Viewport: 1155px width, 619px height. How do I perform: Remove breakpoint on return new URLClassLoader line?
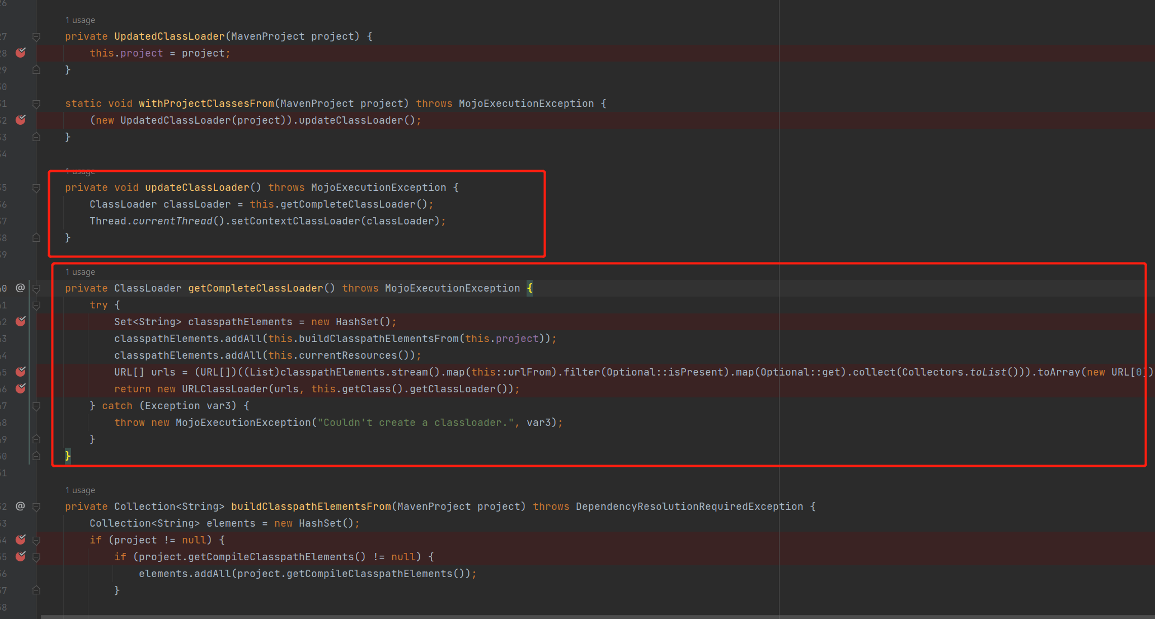tap(21, 388)
